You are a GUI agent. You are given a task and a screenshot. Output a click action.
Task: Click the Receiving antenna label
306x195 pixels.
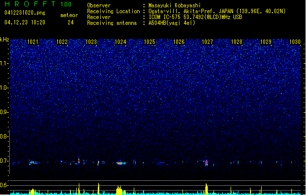[x=112, y=23]
